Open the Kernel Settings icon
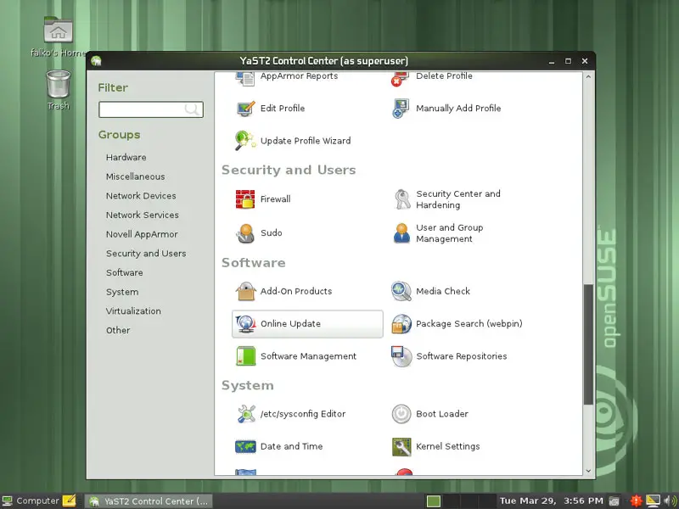The image size is (679, 509). [x=401, y=447]
